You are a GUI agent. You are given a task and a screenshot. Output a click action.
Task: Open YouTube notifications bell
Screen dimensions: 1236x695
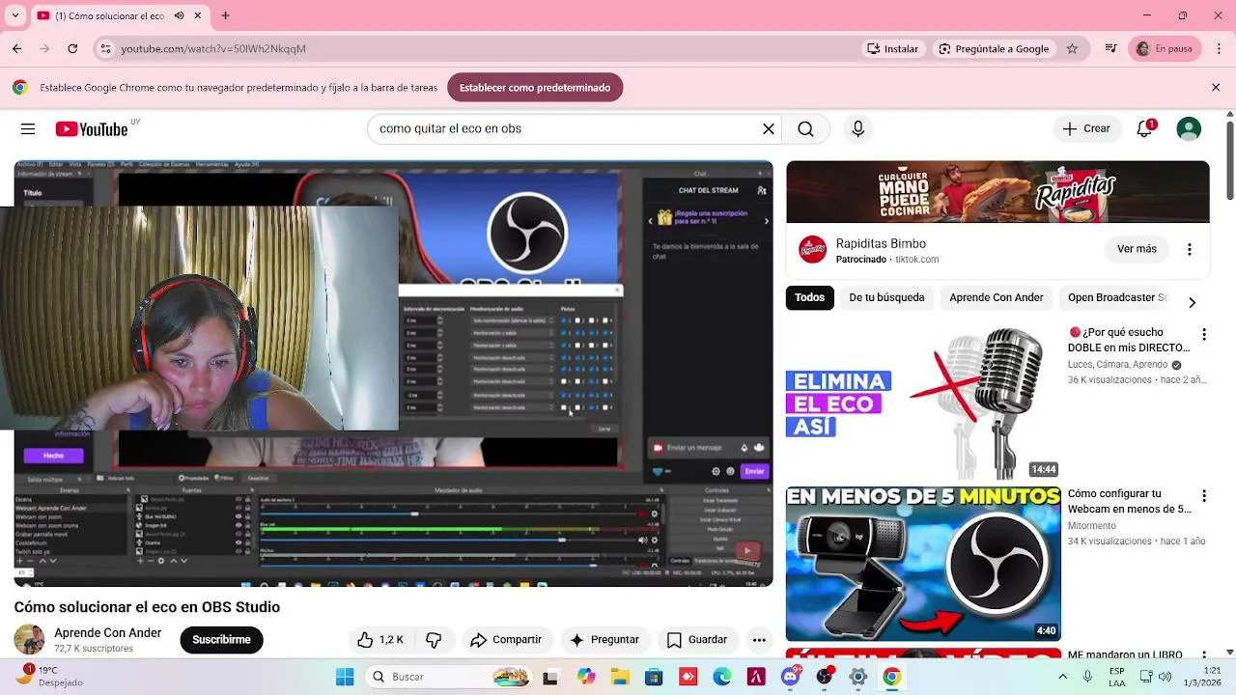pos(1144,128)
